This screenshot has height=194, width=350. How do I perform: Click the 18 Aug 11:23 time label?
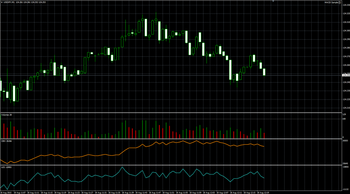[x=74, y=192]
